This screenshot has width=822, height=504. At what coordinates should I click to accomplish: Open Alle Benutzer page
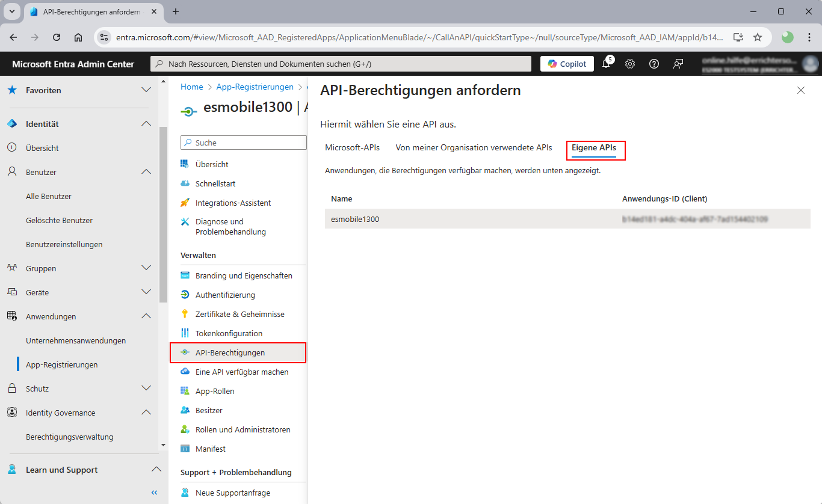[49, 196]
